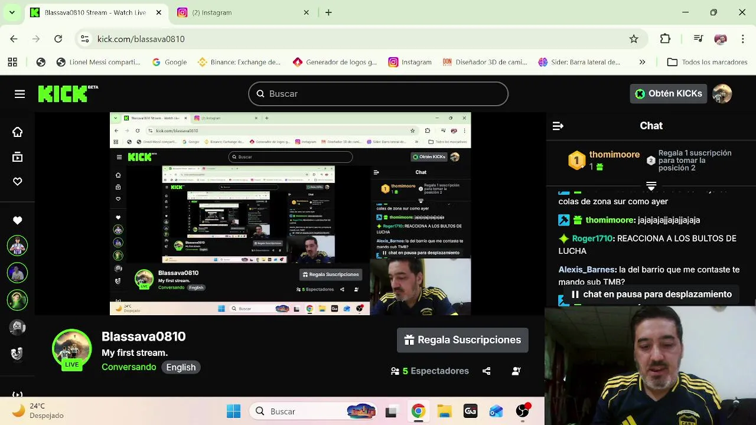Open the Lionel Messi comparti... bookmark
The width and height of the screenshot is (756, 425).
tap(98, 62)
